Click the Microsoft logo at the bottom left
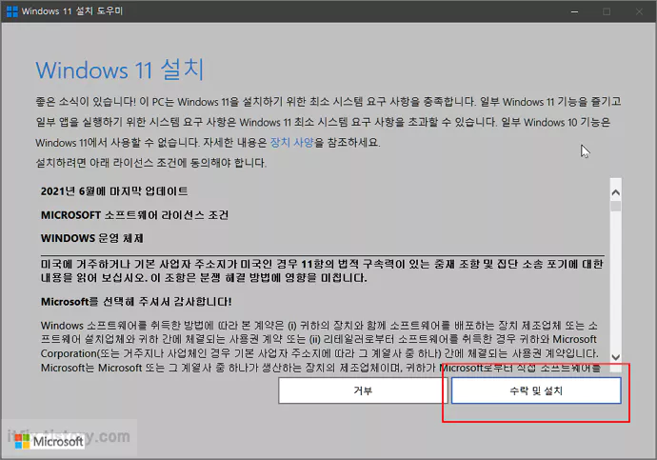 (49, 441)
